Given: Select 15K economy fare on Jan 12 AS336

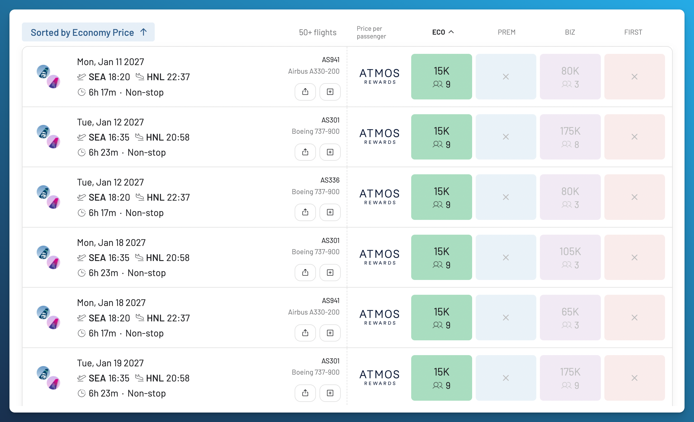Looking at the screenshot, I should click(441, 197).
